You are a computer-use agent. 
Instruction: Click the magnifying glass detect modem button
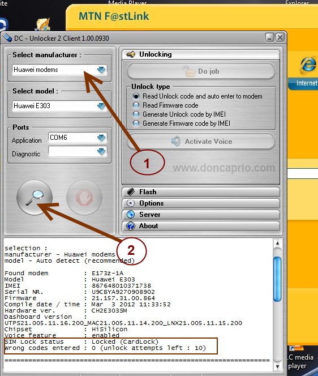click(x=35, y=198)
